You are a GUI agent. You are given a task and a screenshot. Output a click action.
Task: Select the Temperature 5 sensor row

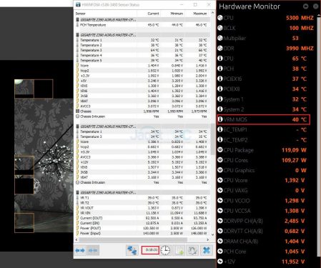click(x=142, y=61)
